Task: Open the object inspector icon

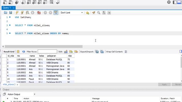Action: pyautogui.click(x=17, y=2)
